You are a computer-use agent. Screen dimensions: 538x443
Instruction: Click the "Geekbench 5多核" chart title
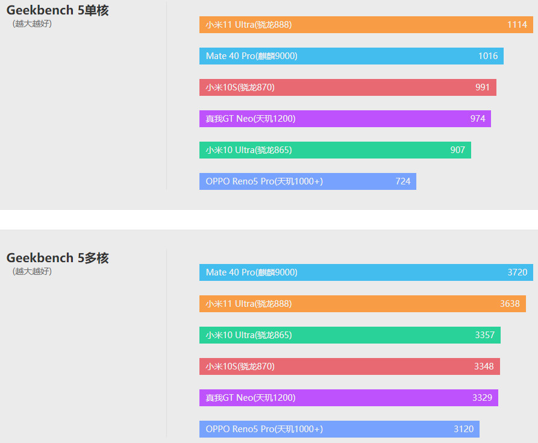pyautogui.click(x=58, y=258)
